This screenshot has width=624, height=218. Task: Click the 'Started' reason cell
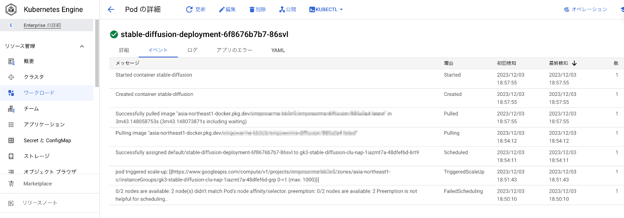pos(452,75)
